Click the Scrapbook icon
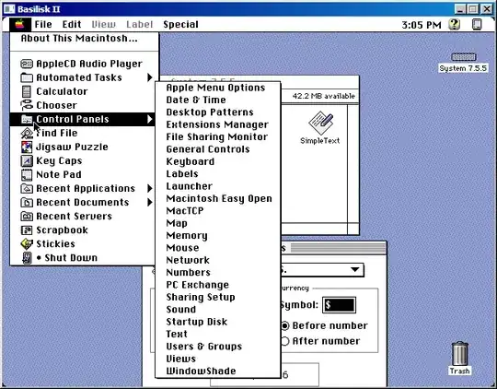The height and width of the screenshot is (389, 497). pos(27,230)
